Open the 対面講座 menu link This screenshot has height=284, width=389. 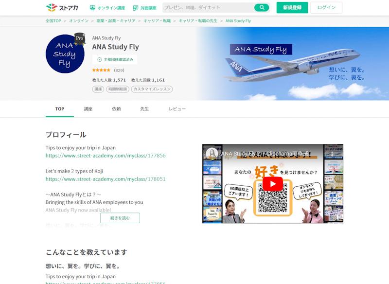[x=144, y=8]
